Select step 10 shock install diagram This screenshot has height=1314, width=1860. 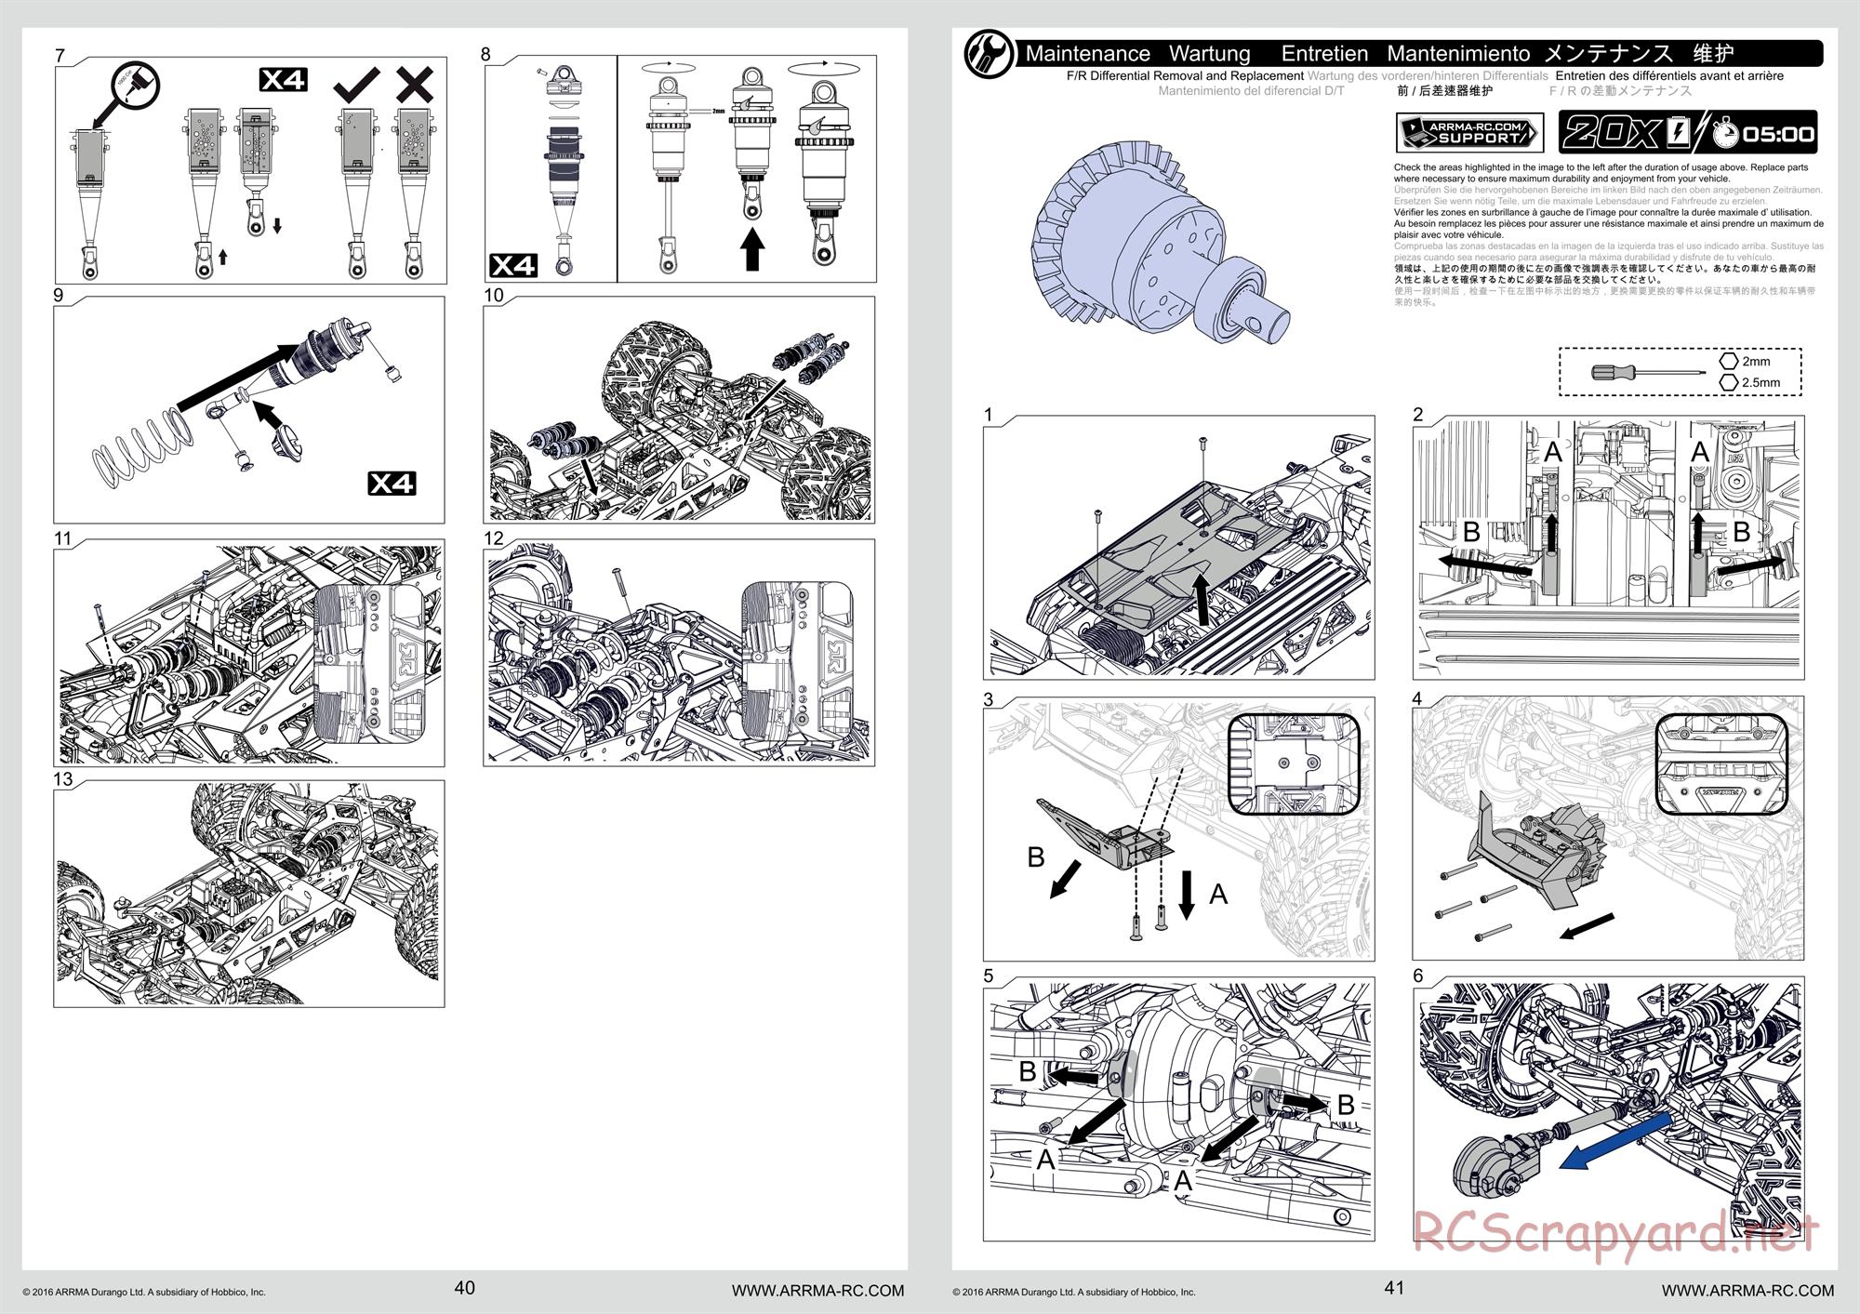coord(679,410)
